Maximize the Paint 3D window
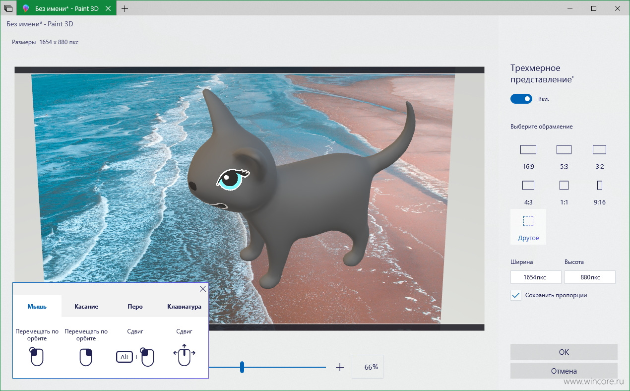The height and width of the screenshot is (391, 630). [594, 8]
